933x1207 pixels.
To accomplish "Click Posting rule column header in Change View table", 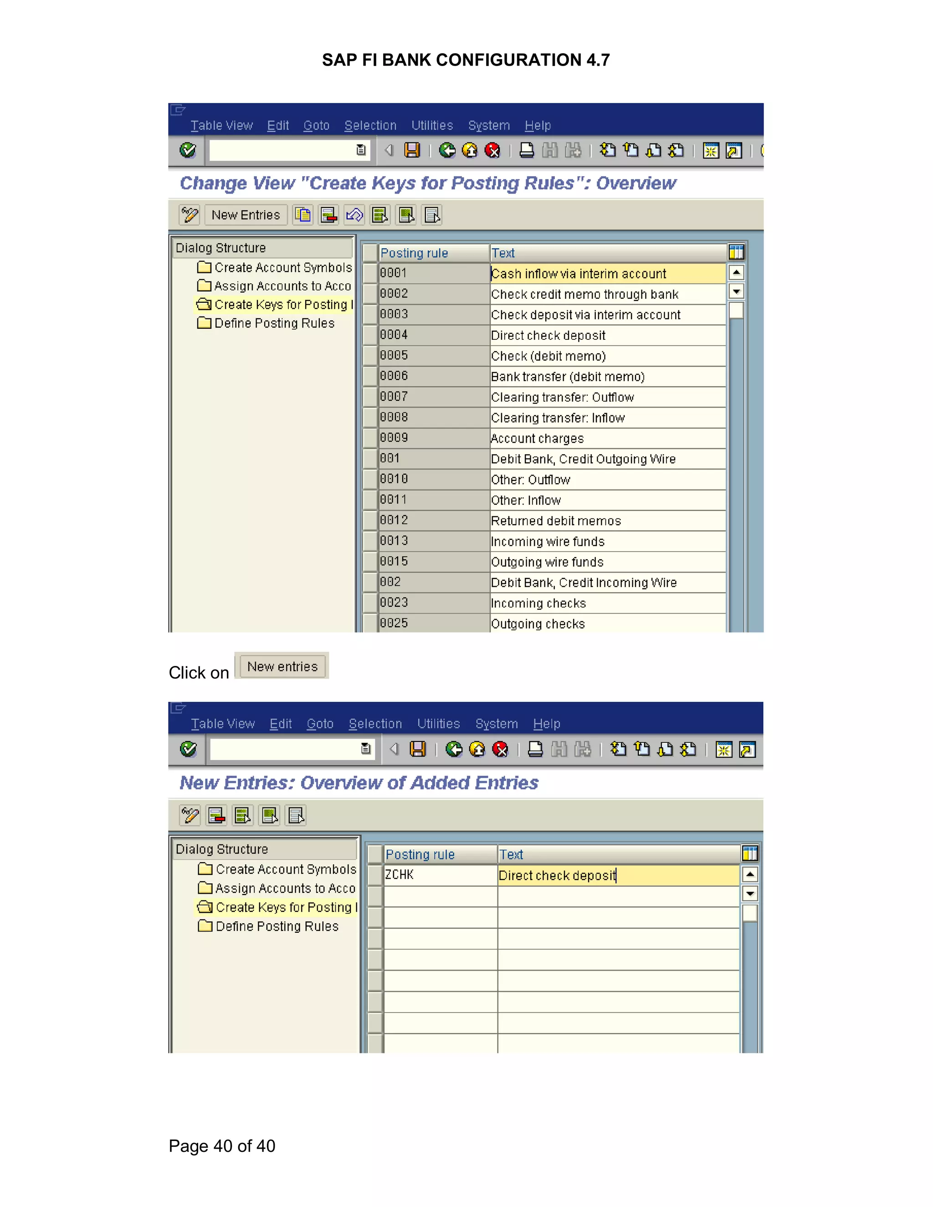I will [x=434, y=253].
